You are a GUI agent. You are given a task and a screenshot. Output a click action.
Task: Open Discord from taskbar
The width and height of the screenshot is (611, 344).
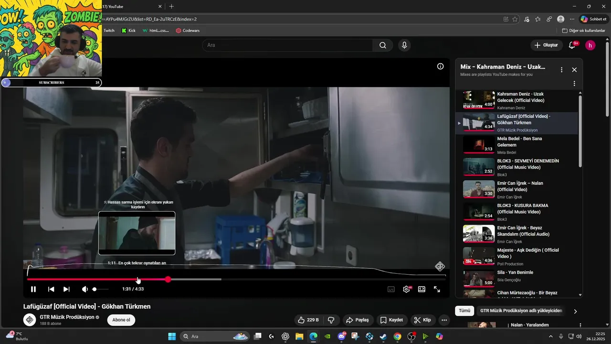[x=341, y=336]
